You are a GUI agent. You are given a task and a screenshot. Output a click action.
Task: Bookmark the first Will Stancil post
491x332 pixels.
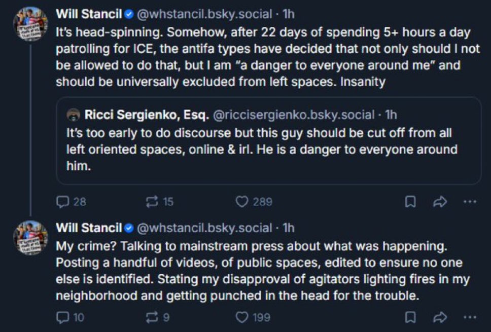pos(410,202)
